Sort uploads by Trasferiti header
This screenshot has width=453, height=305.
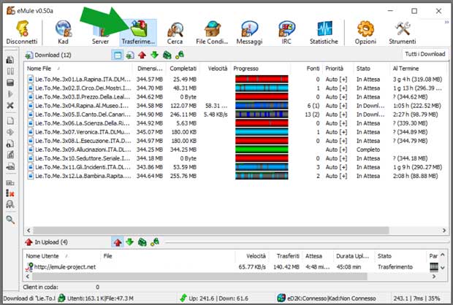[286, 256]
